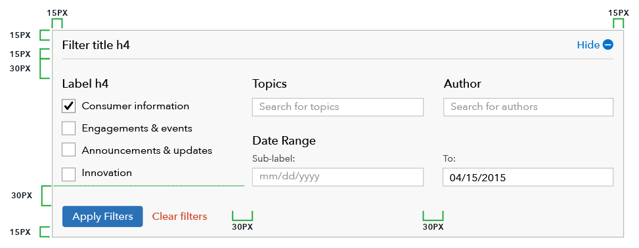Click the mm/dd/yyyy start date field
Viewport: 639px width, 248px height.
click(x=338, y=177)
